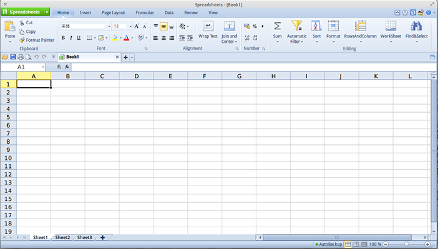Undo the last action
The width and height of the screenshot is (438, 249).
tap(36, 57)
